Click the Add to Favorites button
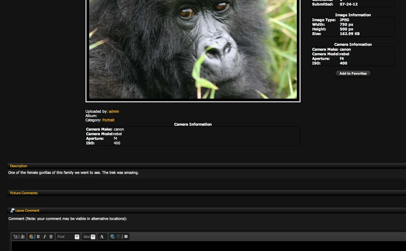 [353, 73]
